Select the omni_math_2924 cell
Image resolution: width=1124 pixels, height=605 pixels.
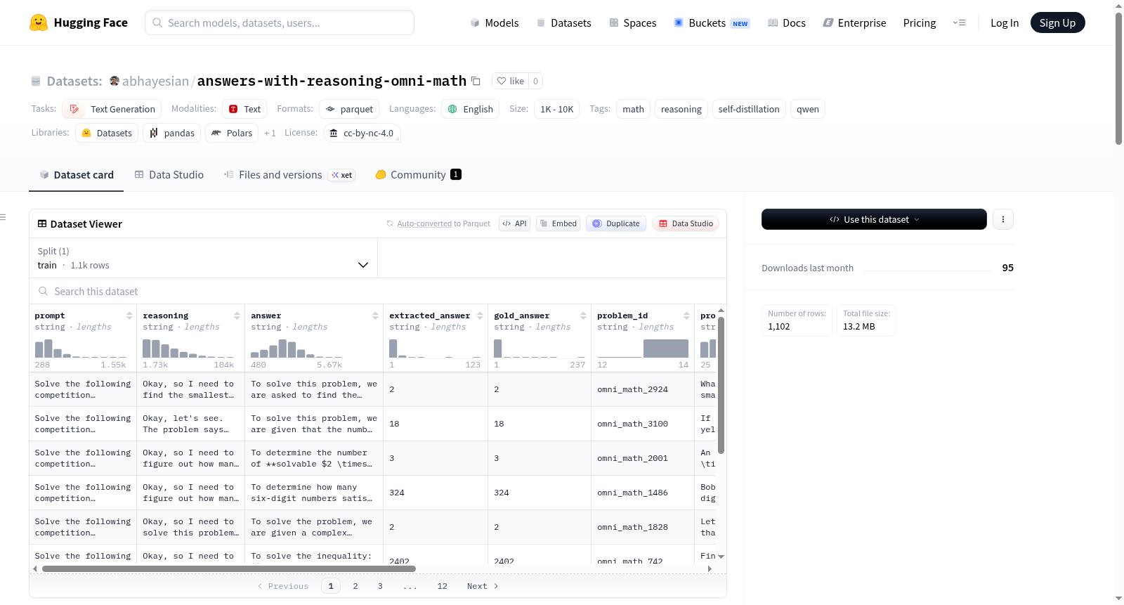643,389
